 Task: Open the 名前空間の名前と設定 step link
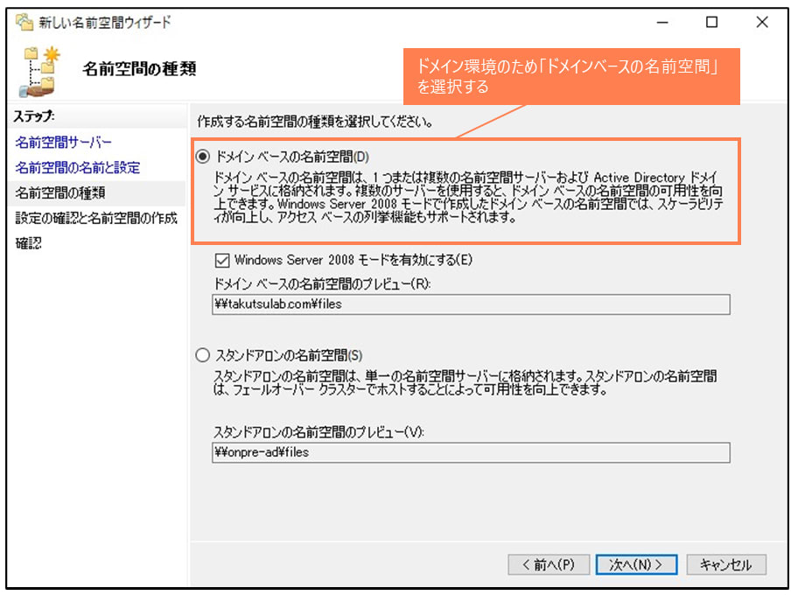[77, 167]
